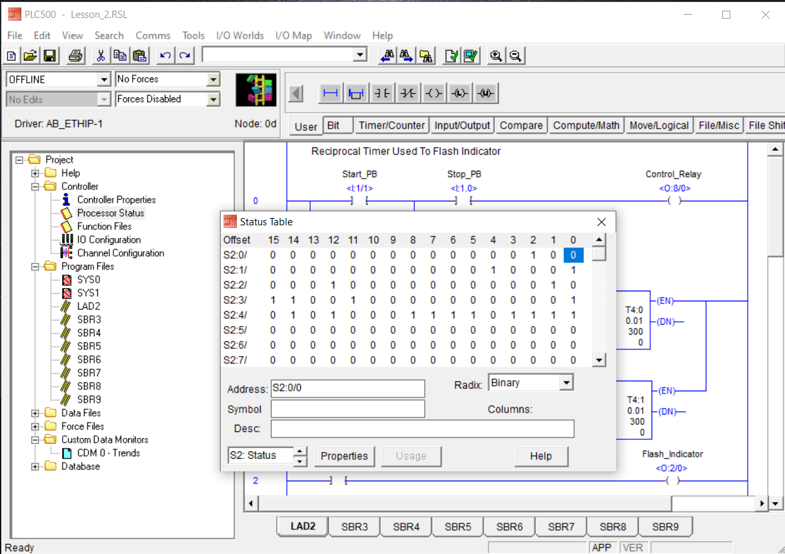Click the Paste clipboard icon

pyautogui.click(x=140, y=55)
